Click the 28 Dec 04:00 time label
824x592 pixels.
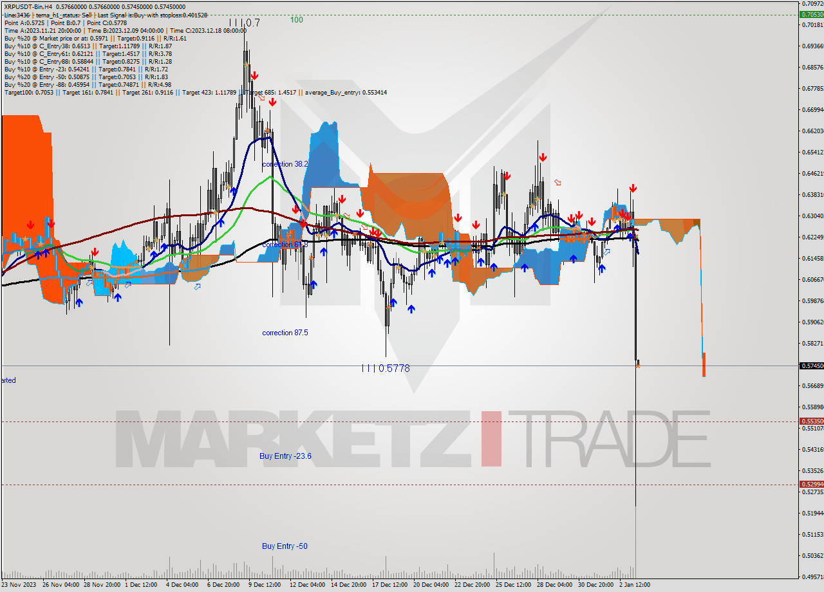[x=554, y=585]
